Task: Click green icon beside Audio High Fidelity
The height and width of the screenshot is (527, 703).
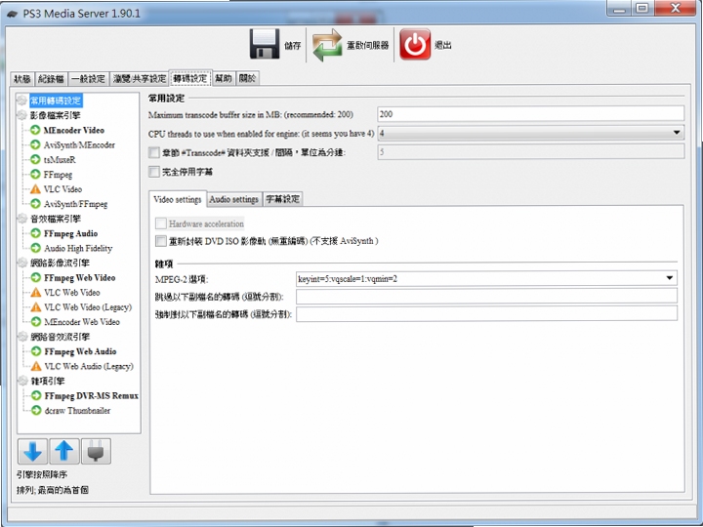Action: [x=35, y=248]
